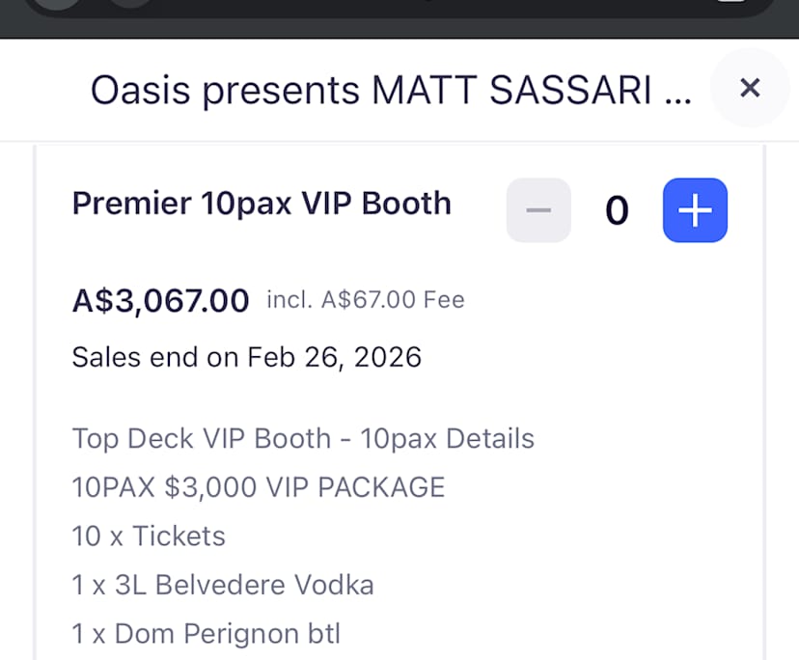Click the incl. A$67.00 Fee note

click(x=366, y=300)
